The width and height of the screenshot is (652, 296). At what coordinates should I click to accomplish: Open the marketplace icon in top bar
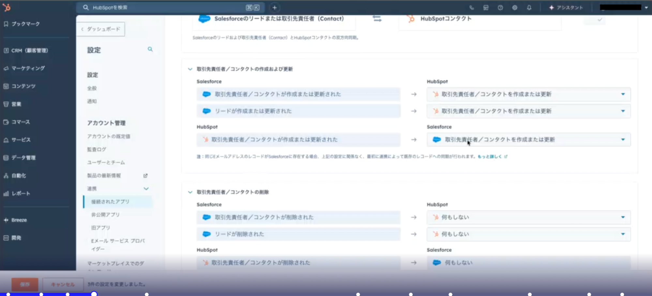pos(486,8)
